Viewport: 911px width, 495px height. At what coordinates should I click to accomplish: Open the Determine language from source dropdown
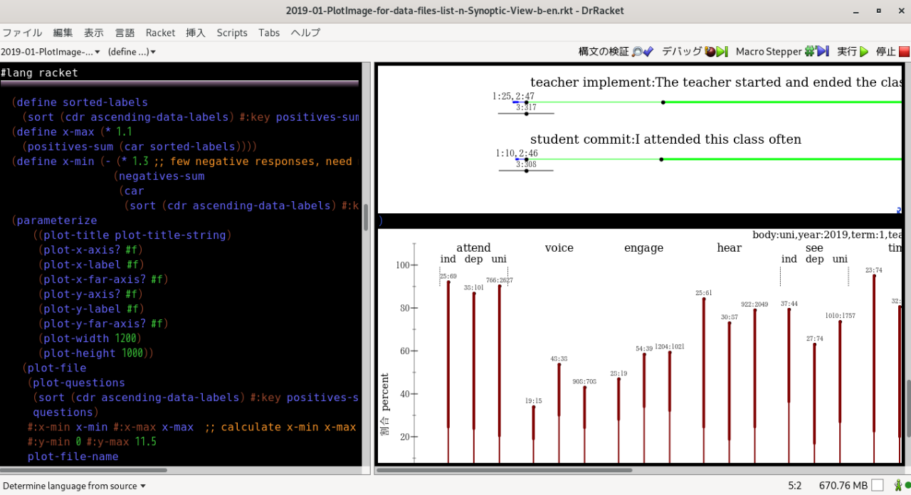tap(75, 486)
